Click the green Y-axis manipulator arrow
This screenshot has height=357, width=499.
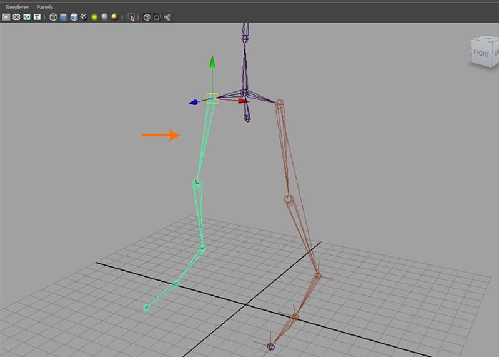pyautogui.click(x=212, y=61)
